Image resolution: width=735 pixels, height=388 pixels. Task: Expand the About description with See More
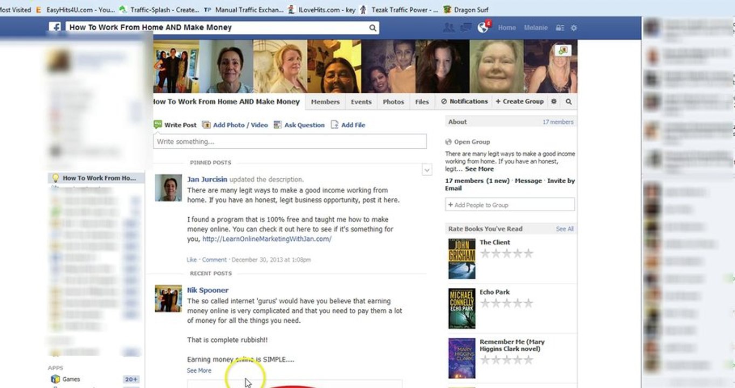point(479,169)
